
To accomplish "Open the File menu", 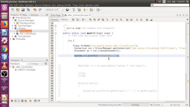I will 11,5.
